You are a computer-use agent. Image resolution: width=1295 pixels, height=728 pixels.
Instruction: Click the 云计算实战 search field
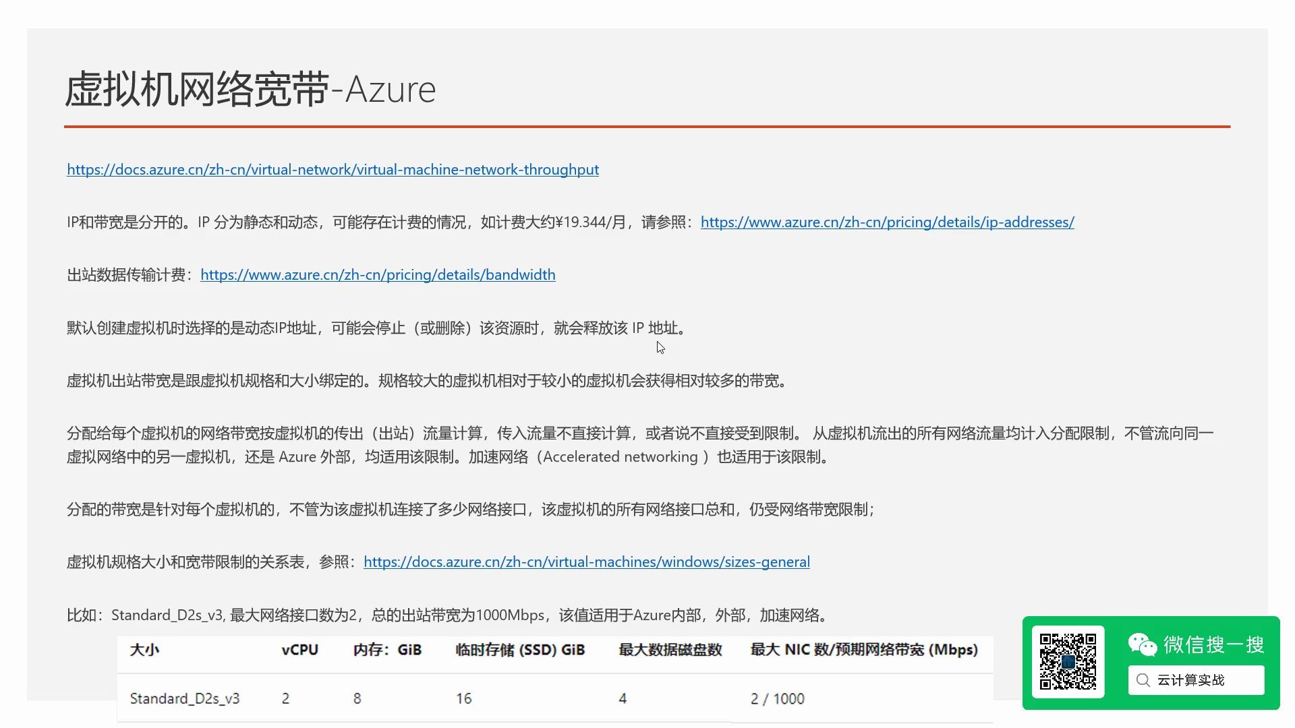1196,680
